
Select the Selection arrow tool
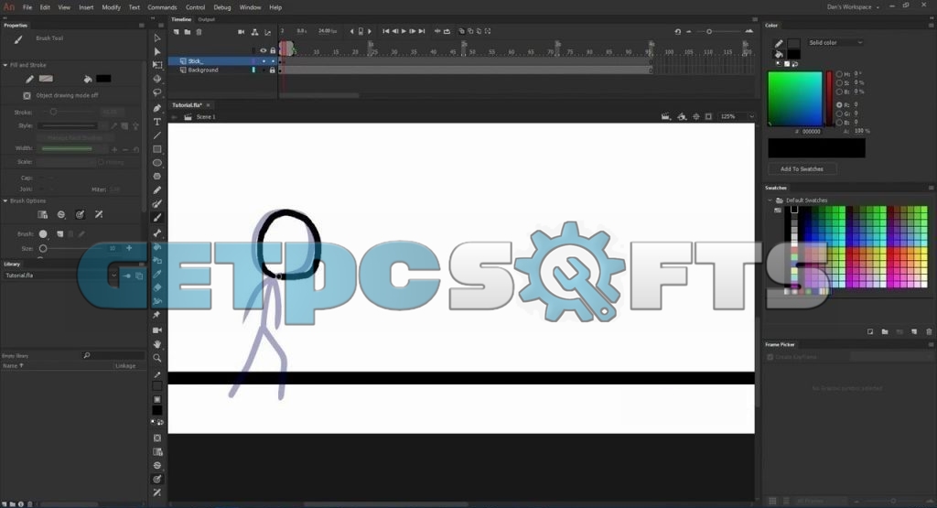[x=157, y=38]
